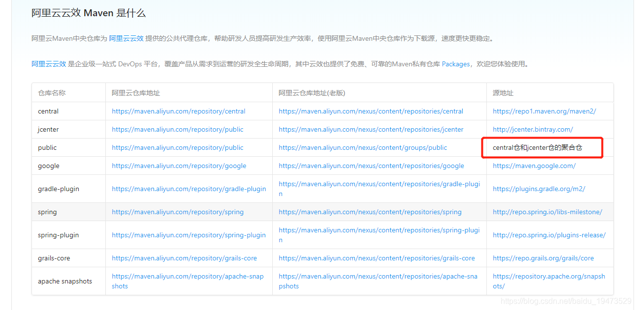The height and width of the screenshot is (310, 636).
Task: Open the Packages link
Action: pyautogui.click(x=456, y=64)
